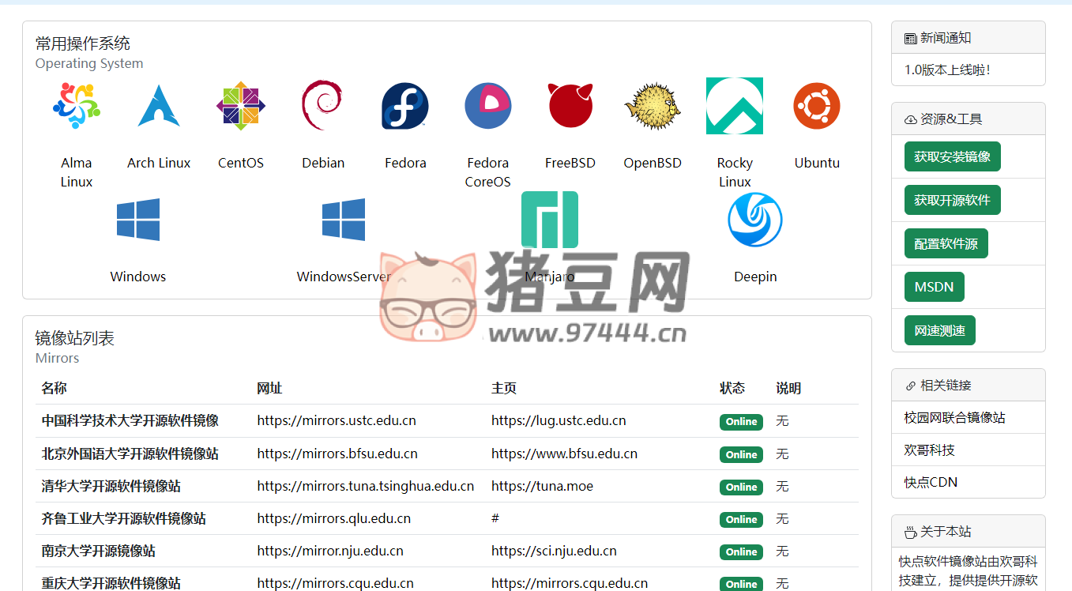Visit the 欢哥科技 link
This screenshot has width=1072, height=591.
click(x=929, y=450)
